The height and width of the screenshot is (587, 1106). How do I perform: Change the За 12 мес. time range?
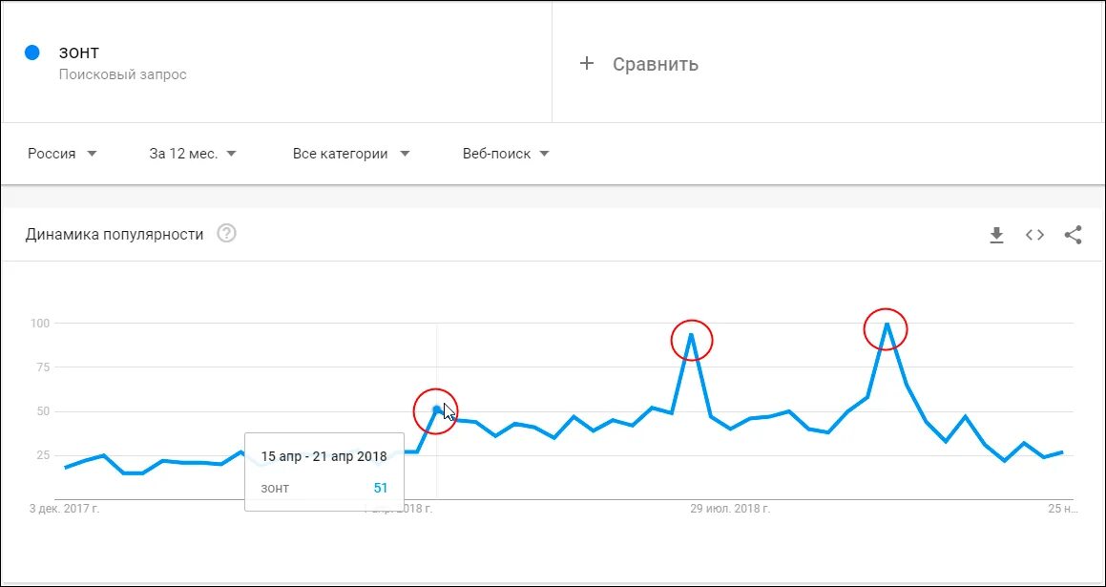(x=193, y=153)
